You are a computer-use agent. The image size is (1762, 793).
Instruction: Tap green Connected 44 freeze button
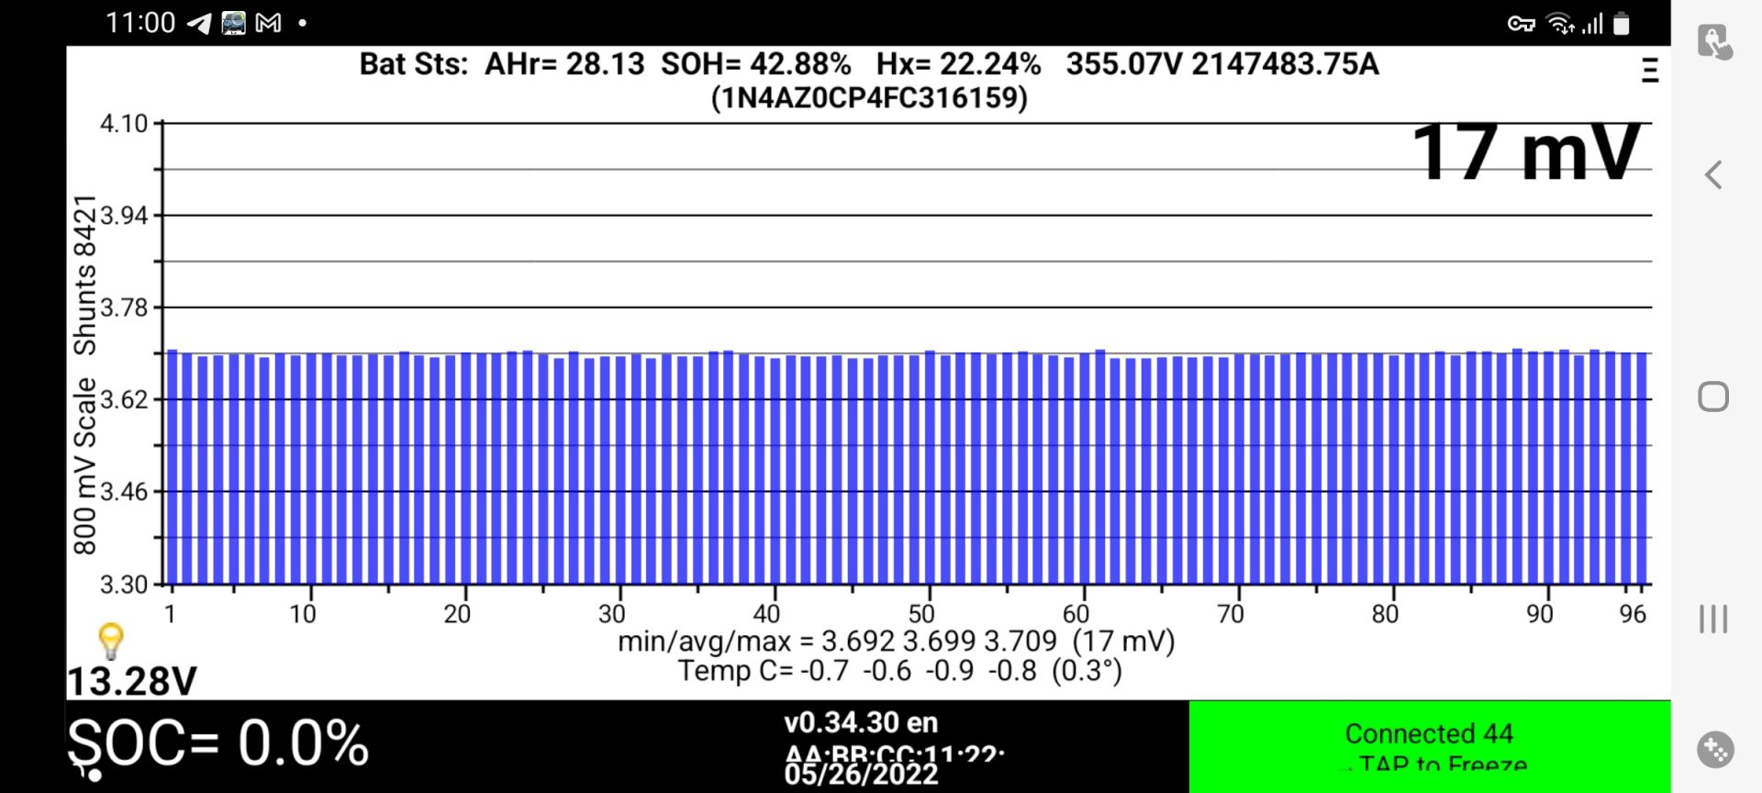[1429, 745]
